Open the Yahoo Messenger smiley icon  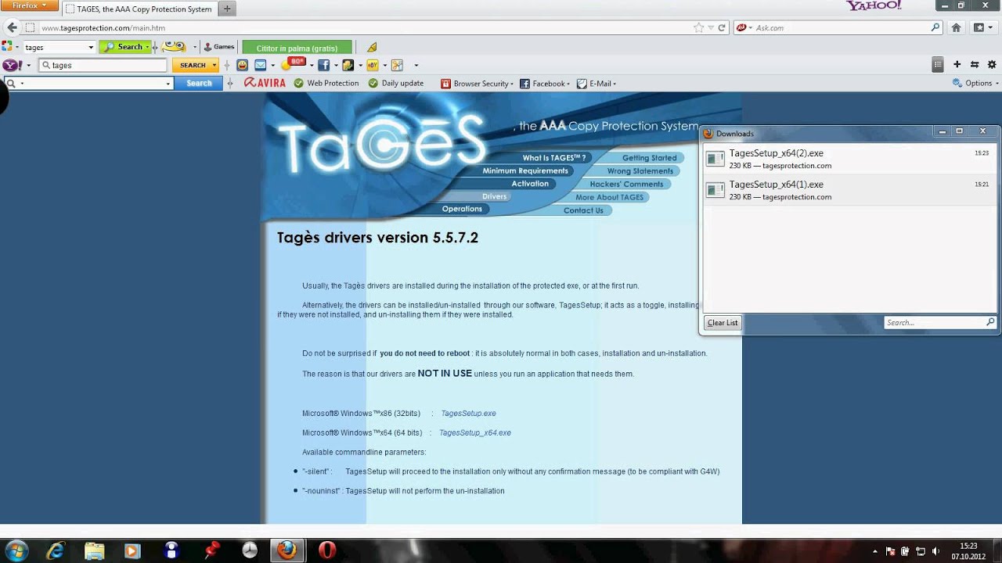tap(243, 65)
